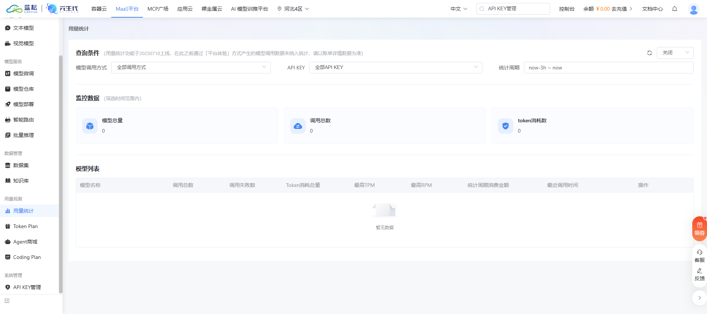Click the 文本模型 sidebar icon

coord(8,28)
